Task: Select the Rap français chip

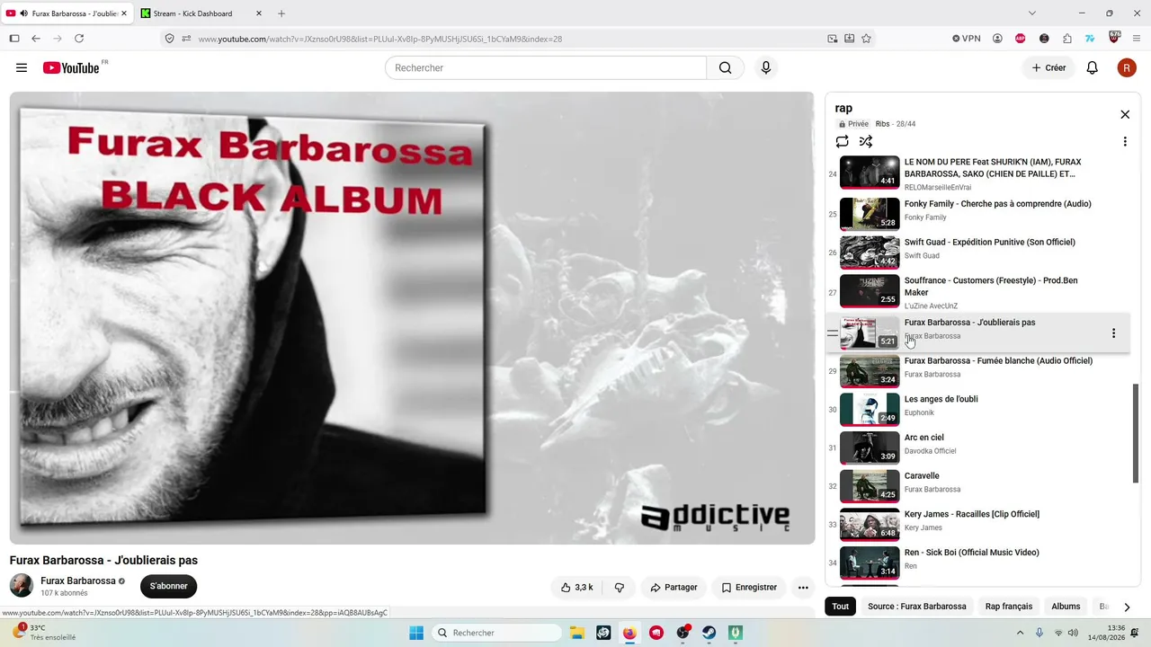Action: [1009, 607]
